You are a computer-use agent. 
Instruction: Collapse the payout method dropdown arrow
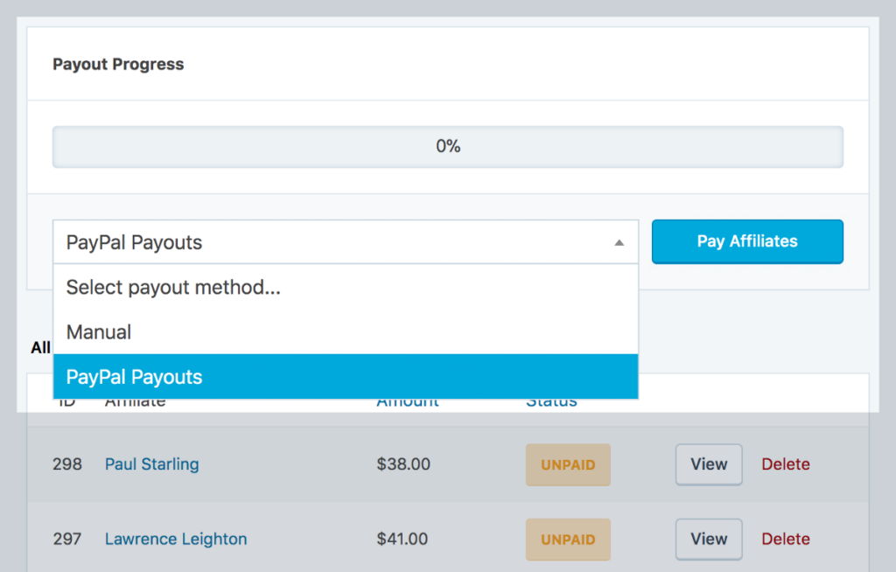619,241
